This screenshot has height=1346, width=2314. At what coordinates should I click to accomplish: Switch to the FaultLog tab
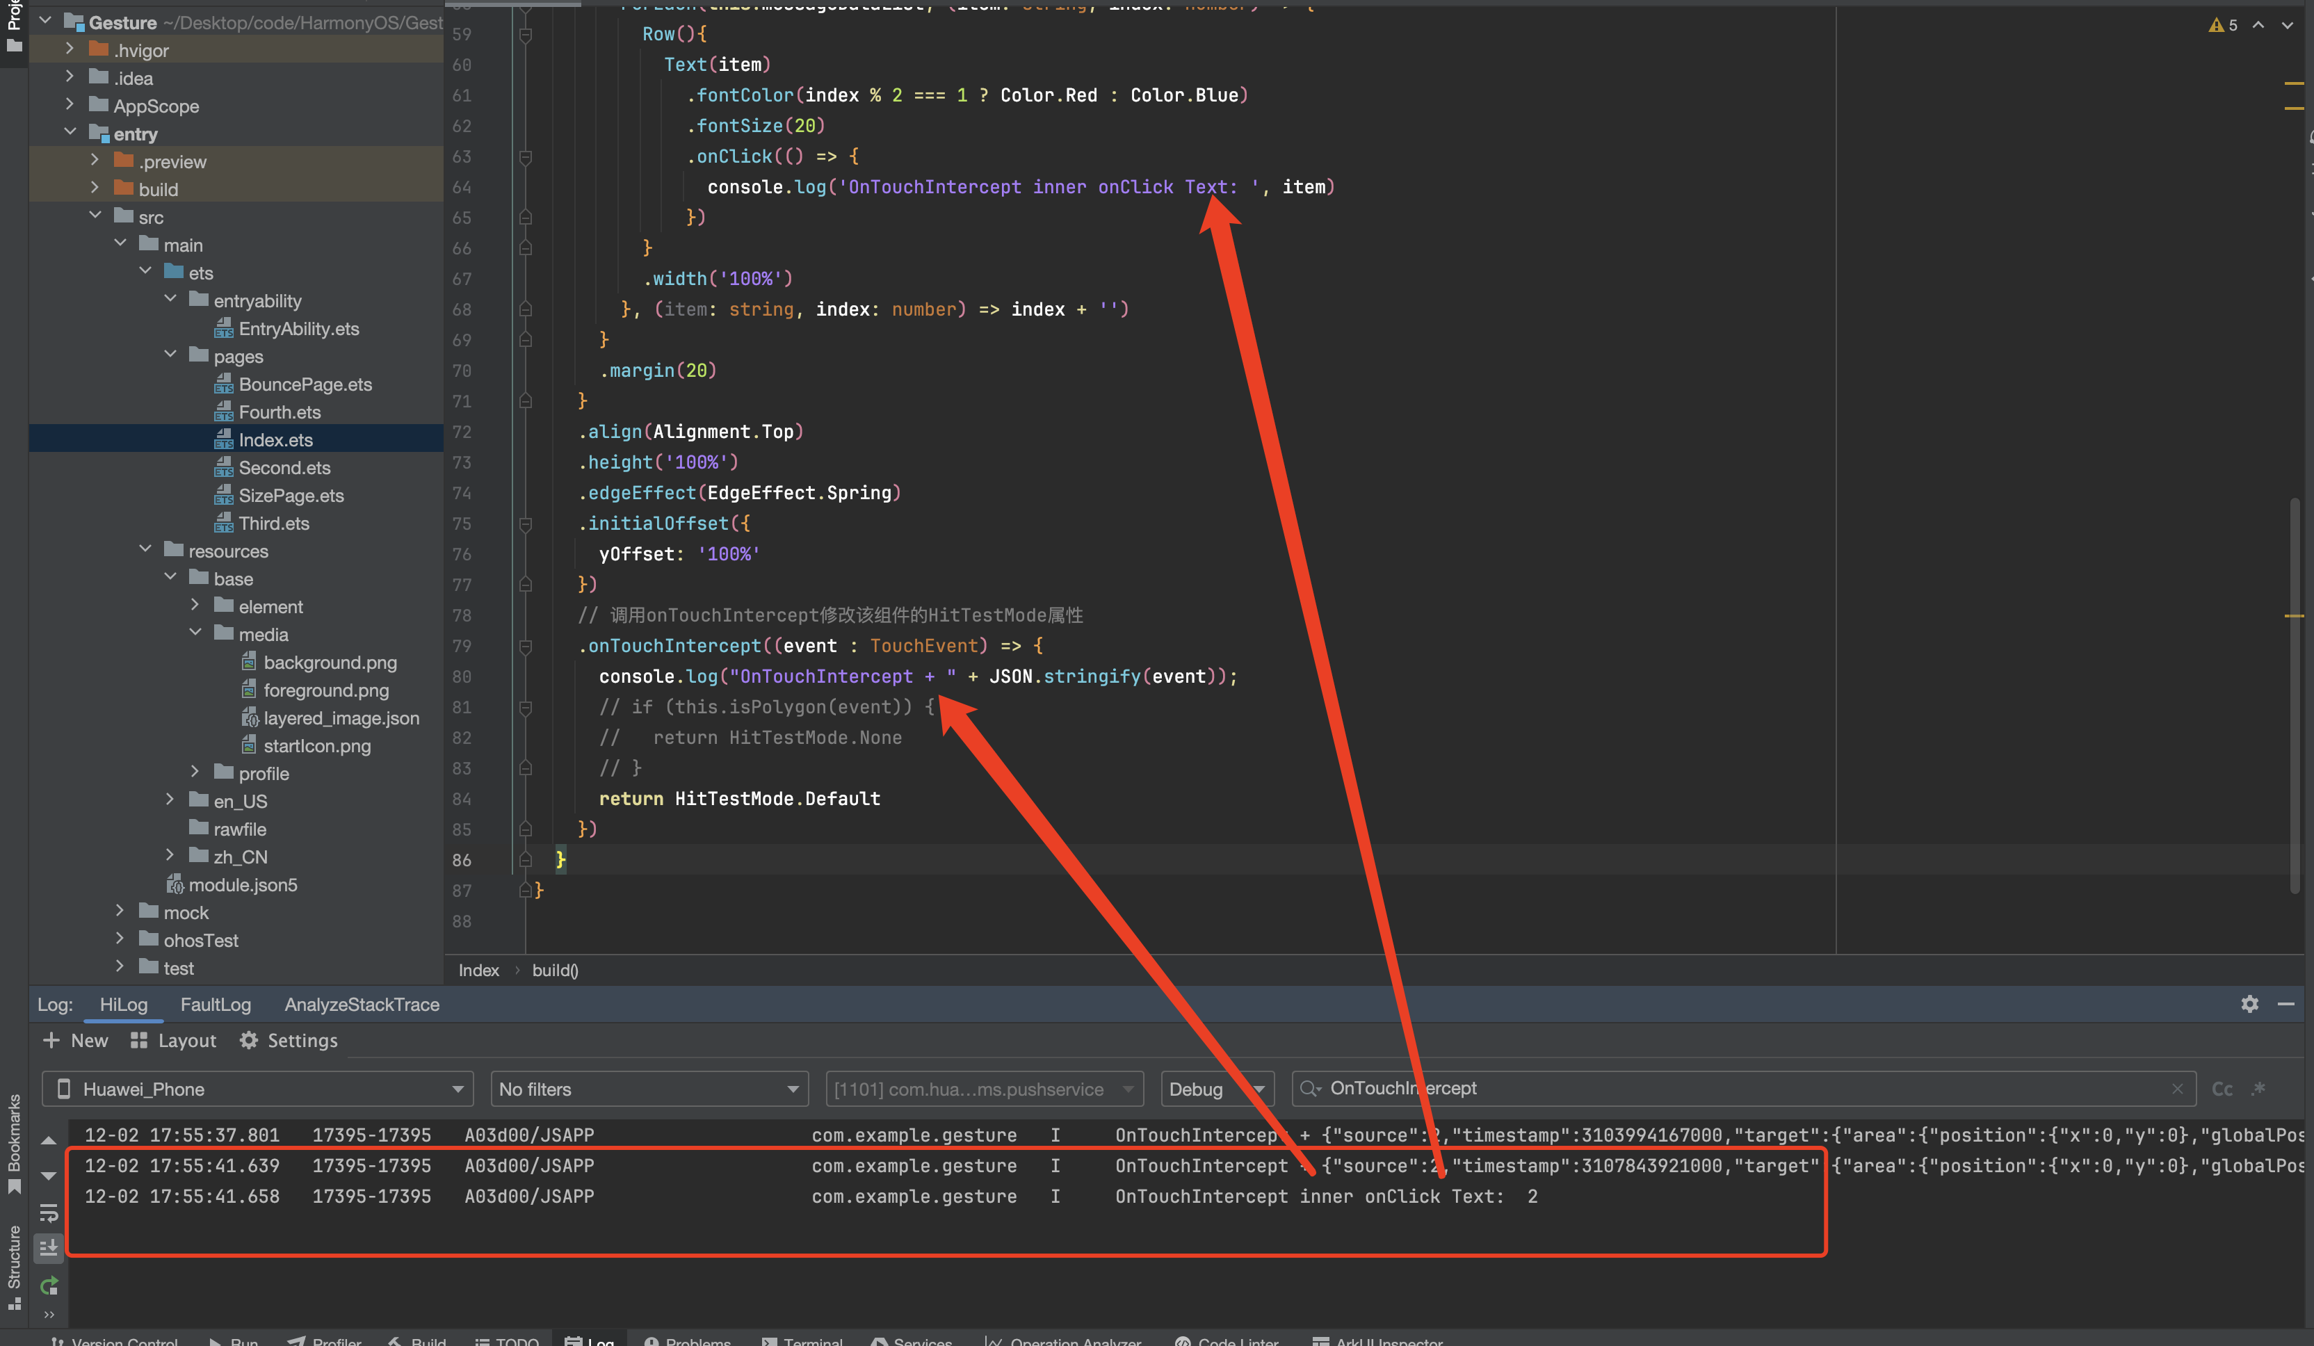click(x=216, y=1005)
